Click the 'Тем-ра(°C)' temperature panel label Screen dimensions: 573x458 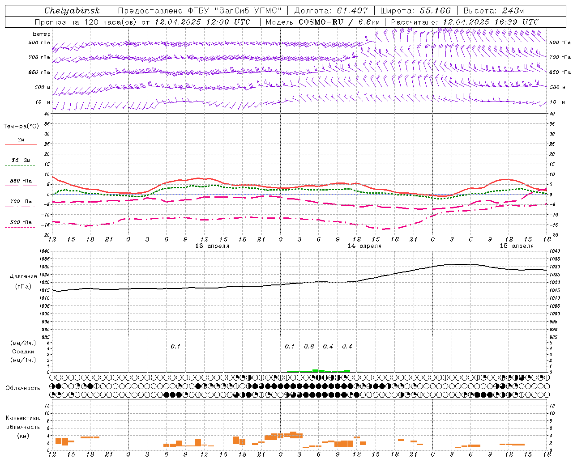(21, 127)
